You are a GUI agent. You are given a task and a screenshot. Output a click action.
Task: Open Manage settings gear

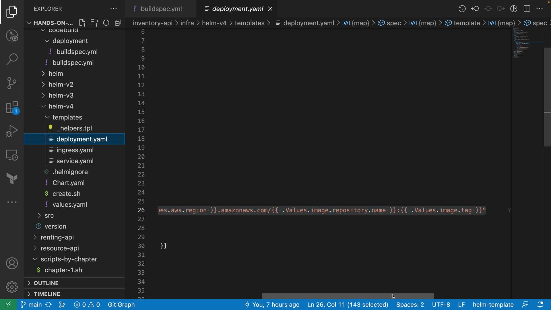tap(12, 287)
